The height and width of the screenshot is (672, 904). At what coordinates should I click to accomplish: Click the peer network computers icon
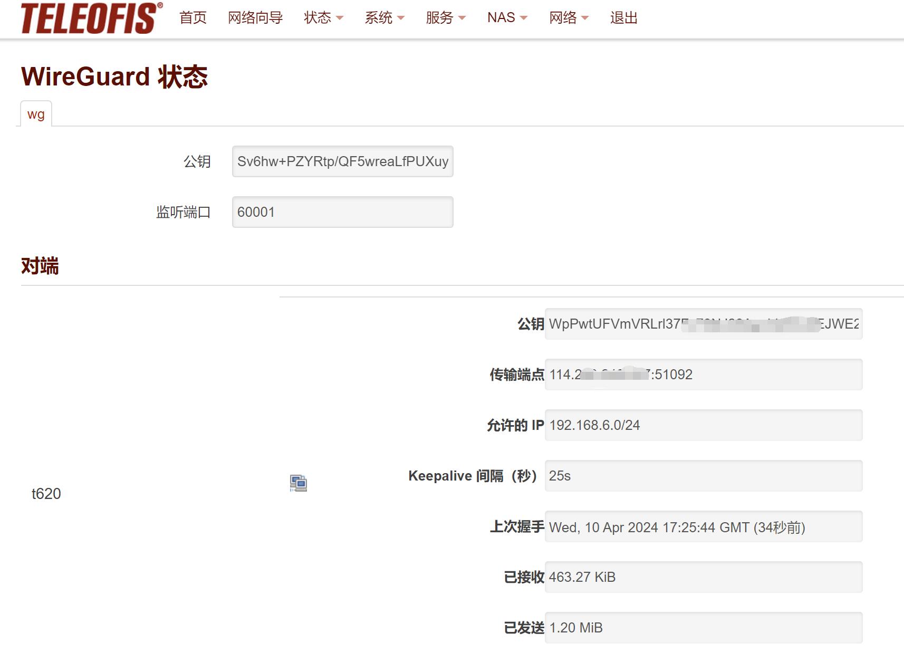(299, 483)
